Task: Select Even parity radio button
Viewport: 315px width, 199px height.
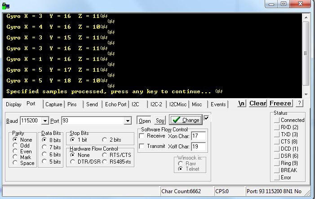Action: point(15,151)
